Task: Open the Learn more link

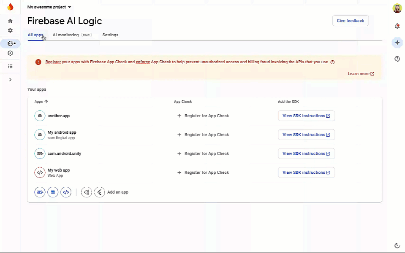Action: pyautogui.click(x=361, y=74)
